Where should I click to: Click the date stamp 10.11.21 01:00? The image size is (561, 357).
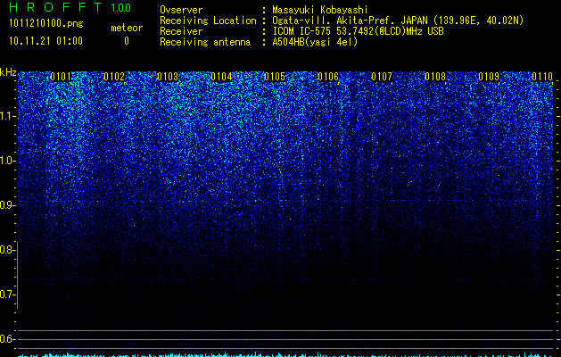[45, 41]
